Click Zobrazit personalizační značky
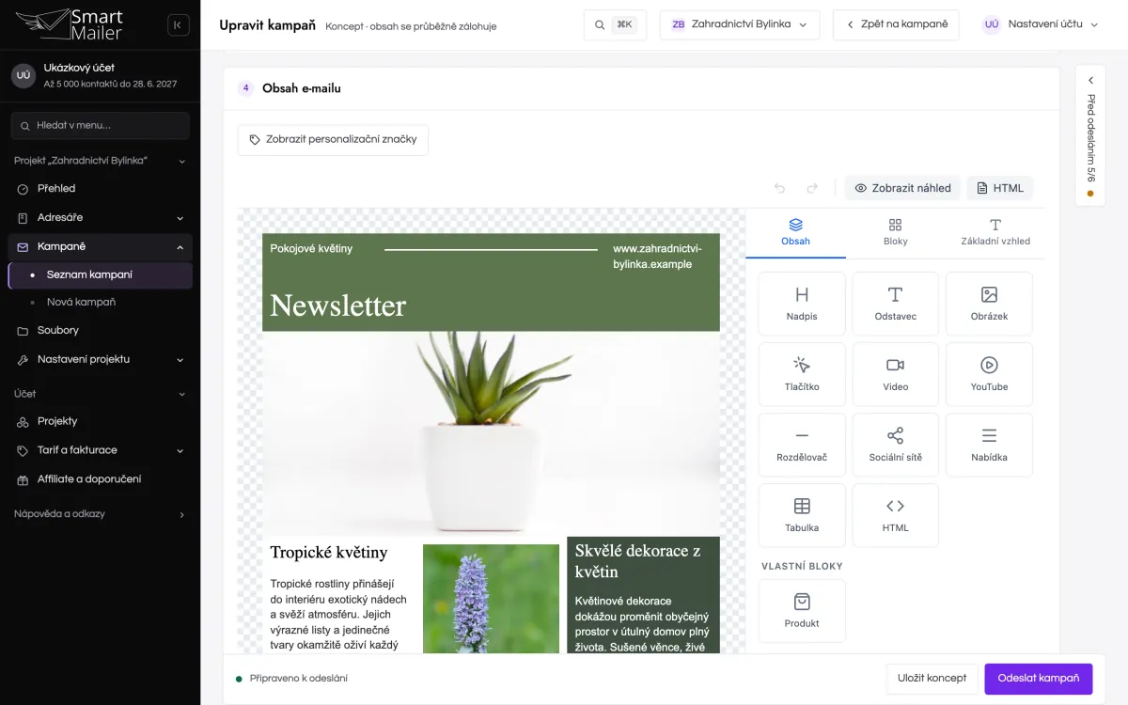Image resolution: width=1128 pixels, height=705 pixels. (x=333, y=140)
